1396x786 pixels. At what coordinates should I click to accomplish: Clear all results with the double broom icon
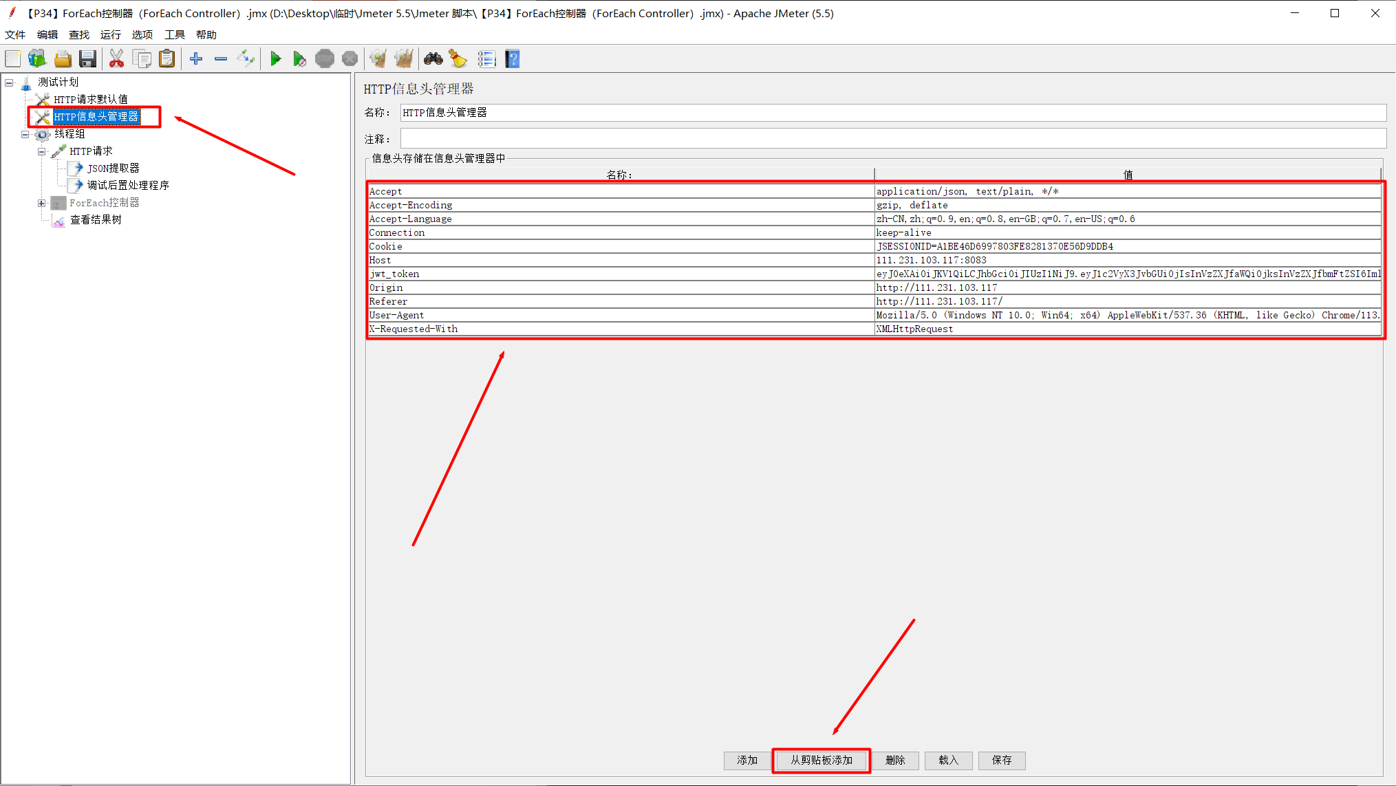click(404, 59)
